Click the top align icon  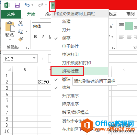pos(122,24)
